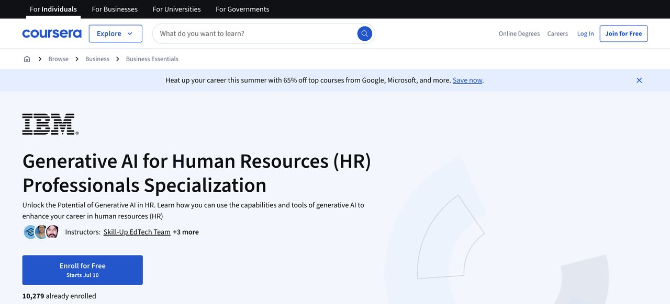This screenshot has width=670, height=304.
Task: Click Enroll for Free button
Action: coord(82,270)
